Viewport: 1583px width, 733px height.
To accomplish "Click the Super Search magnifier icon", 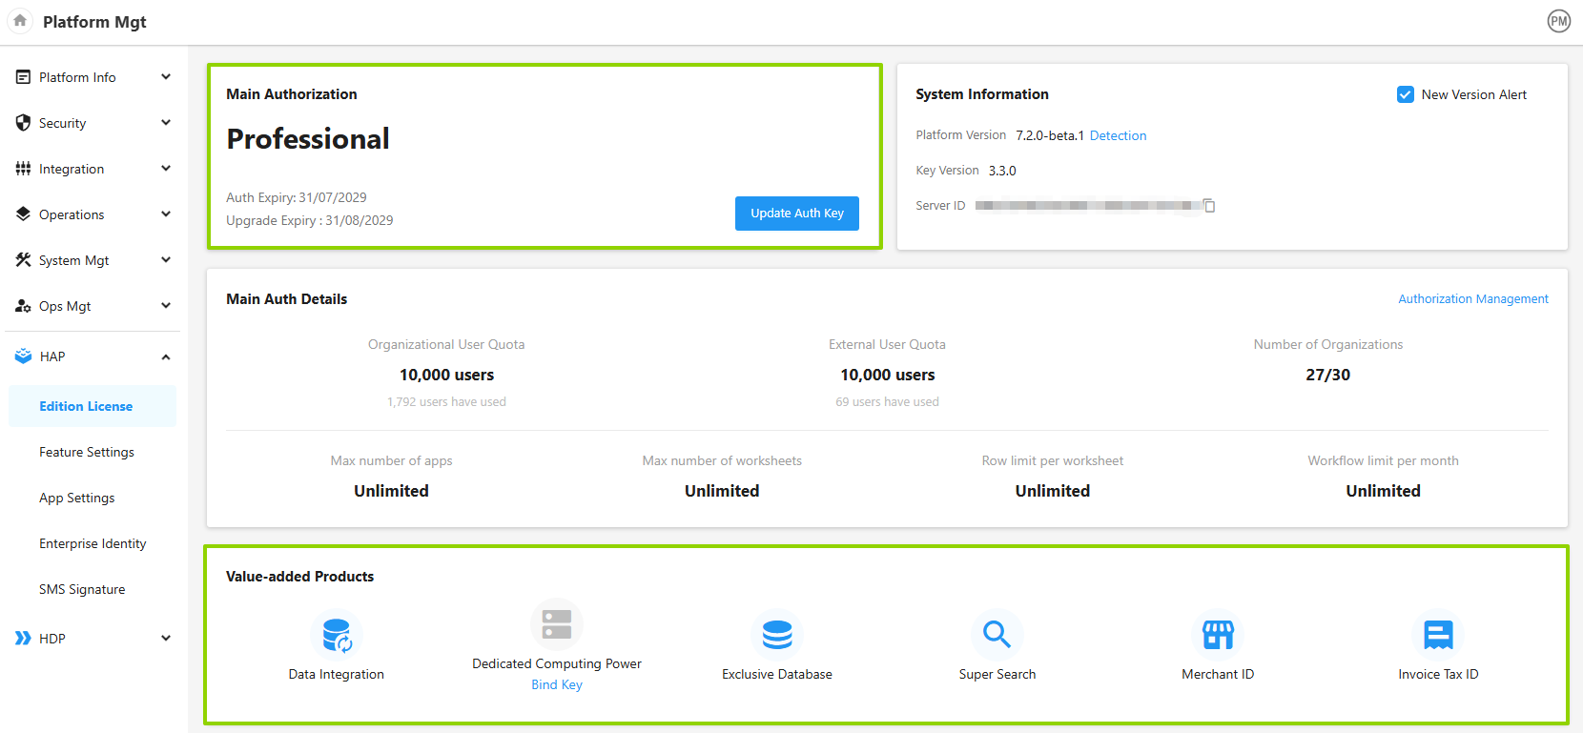I will (x=997, y=635).
